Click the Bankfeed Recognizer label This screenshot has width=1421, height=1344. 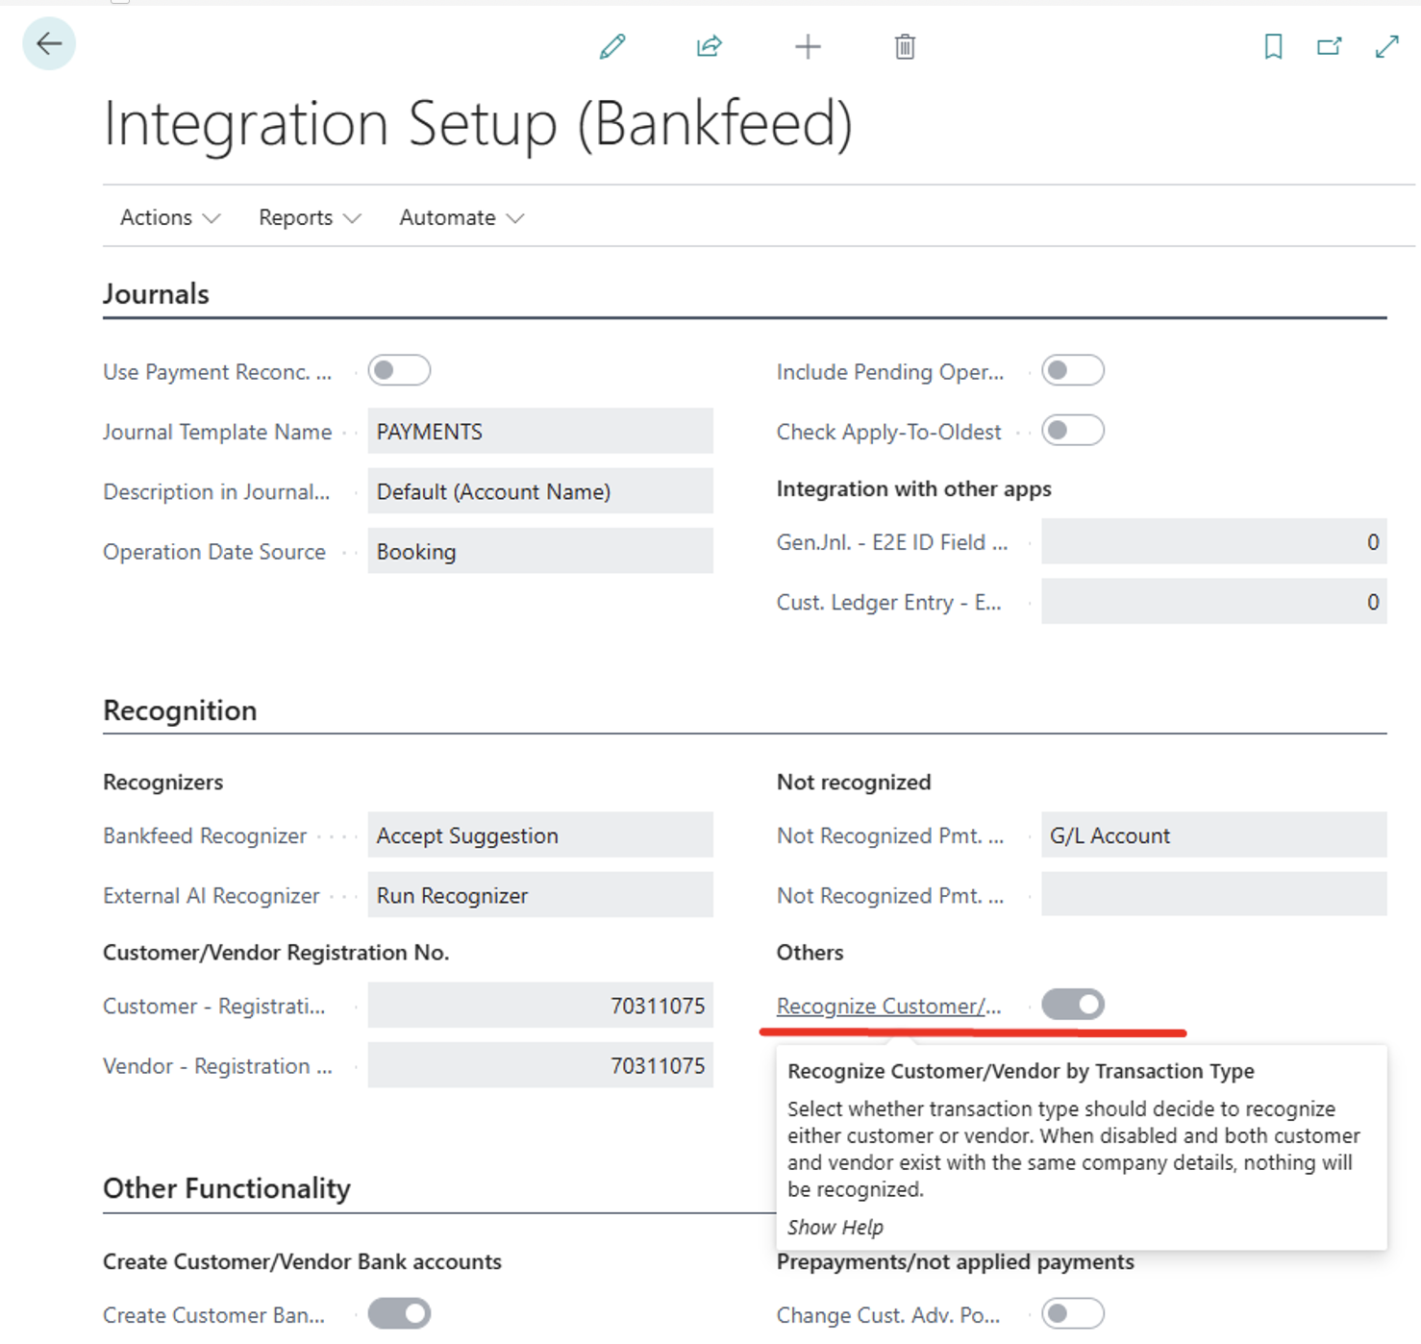tap(205, 836)
